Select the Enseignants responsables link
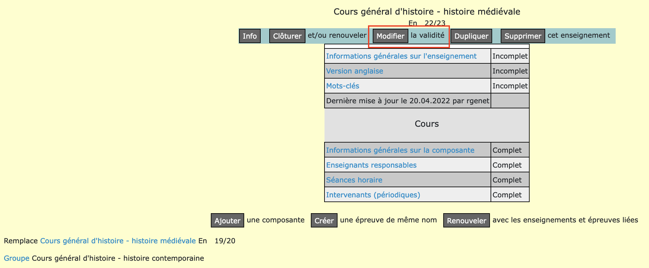This screenshot has height=268, width=649. 371,165
